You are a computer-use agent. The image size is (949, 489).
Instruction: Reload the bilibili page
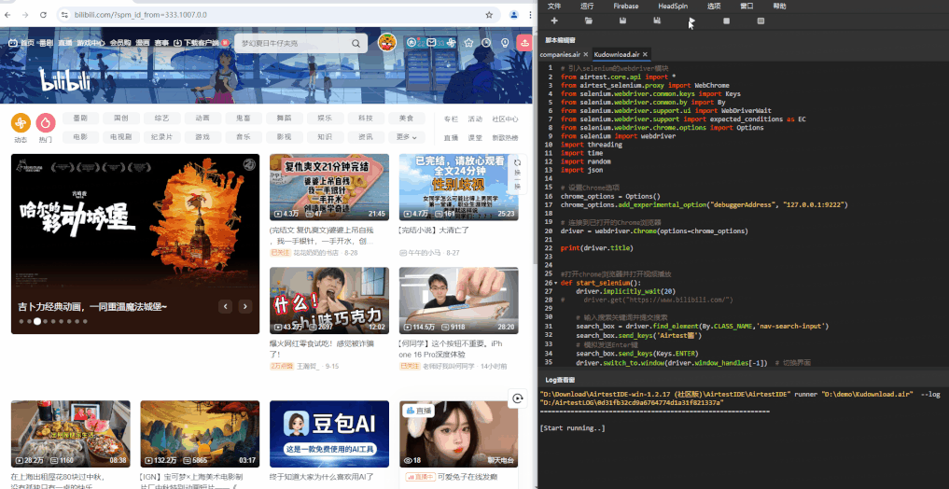[x=43, y=15]
